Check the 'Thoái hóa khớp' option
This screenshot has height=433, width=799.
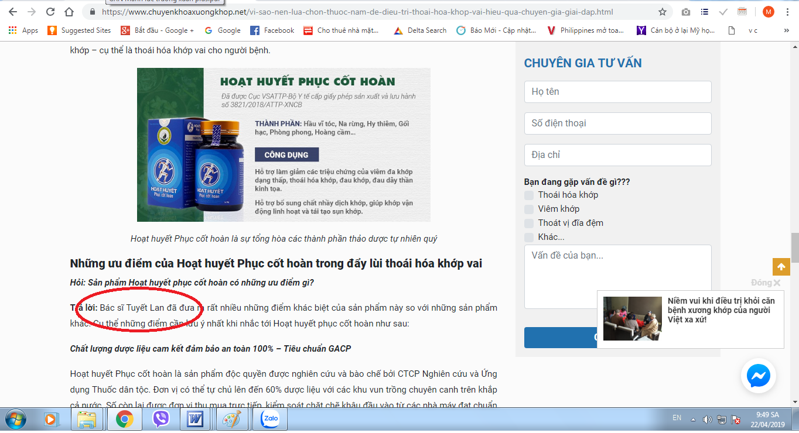(529, 195)
